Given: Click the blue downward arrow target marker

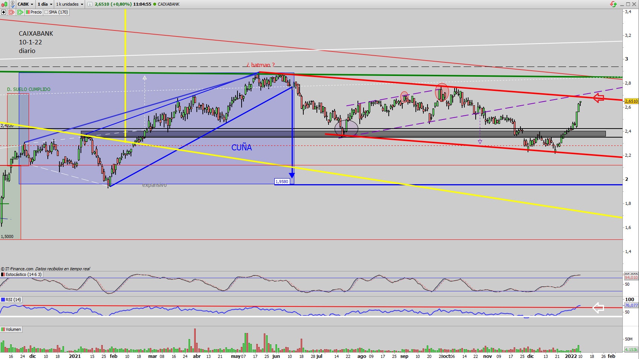Looking at the screenshot, I should [x=292, y=175].
